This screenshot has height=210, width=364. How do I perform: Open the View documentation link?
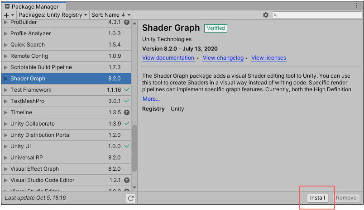point(168,58)
